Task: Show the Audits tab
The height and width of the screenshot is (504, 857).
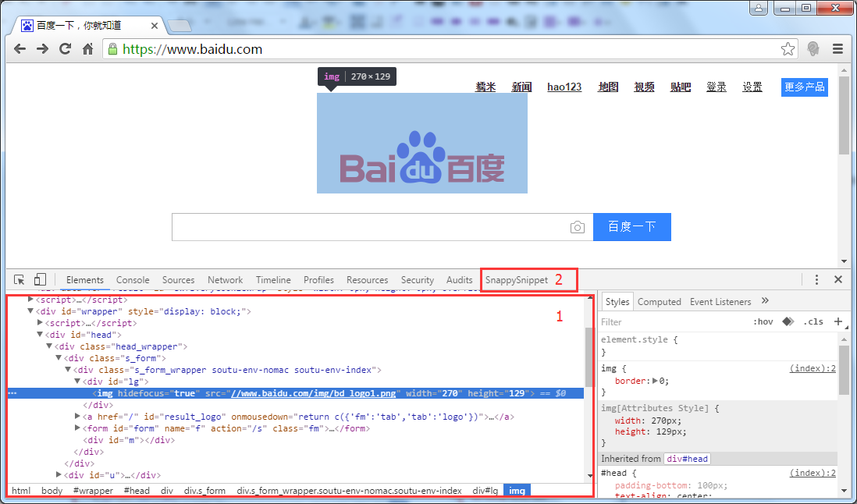Action: [459, 279]
